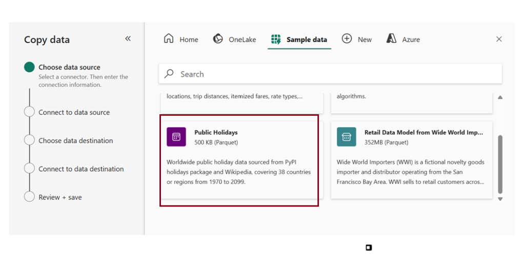Click the Home house icon

[x=169, y=39]
